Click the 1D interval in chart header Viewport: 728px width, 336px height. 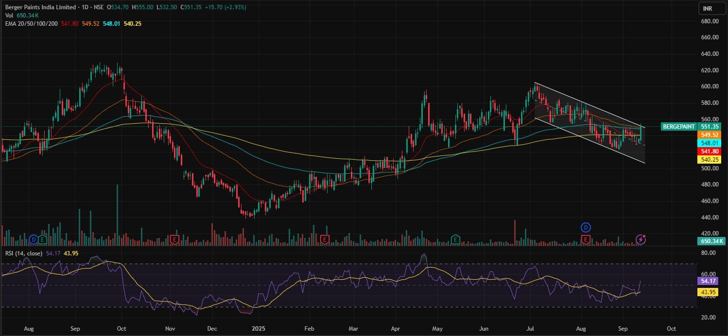[85, 7]
